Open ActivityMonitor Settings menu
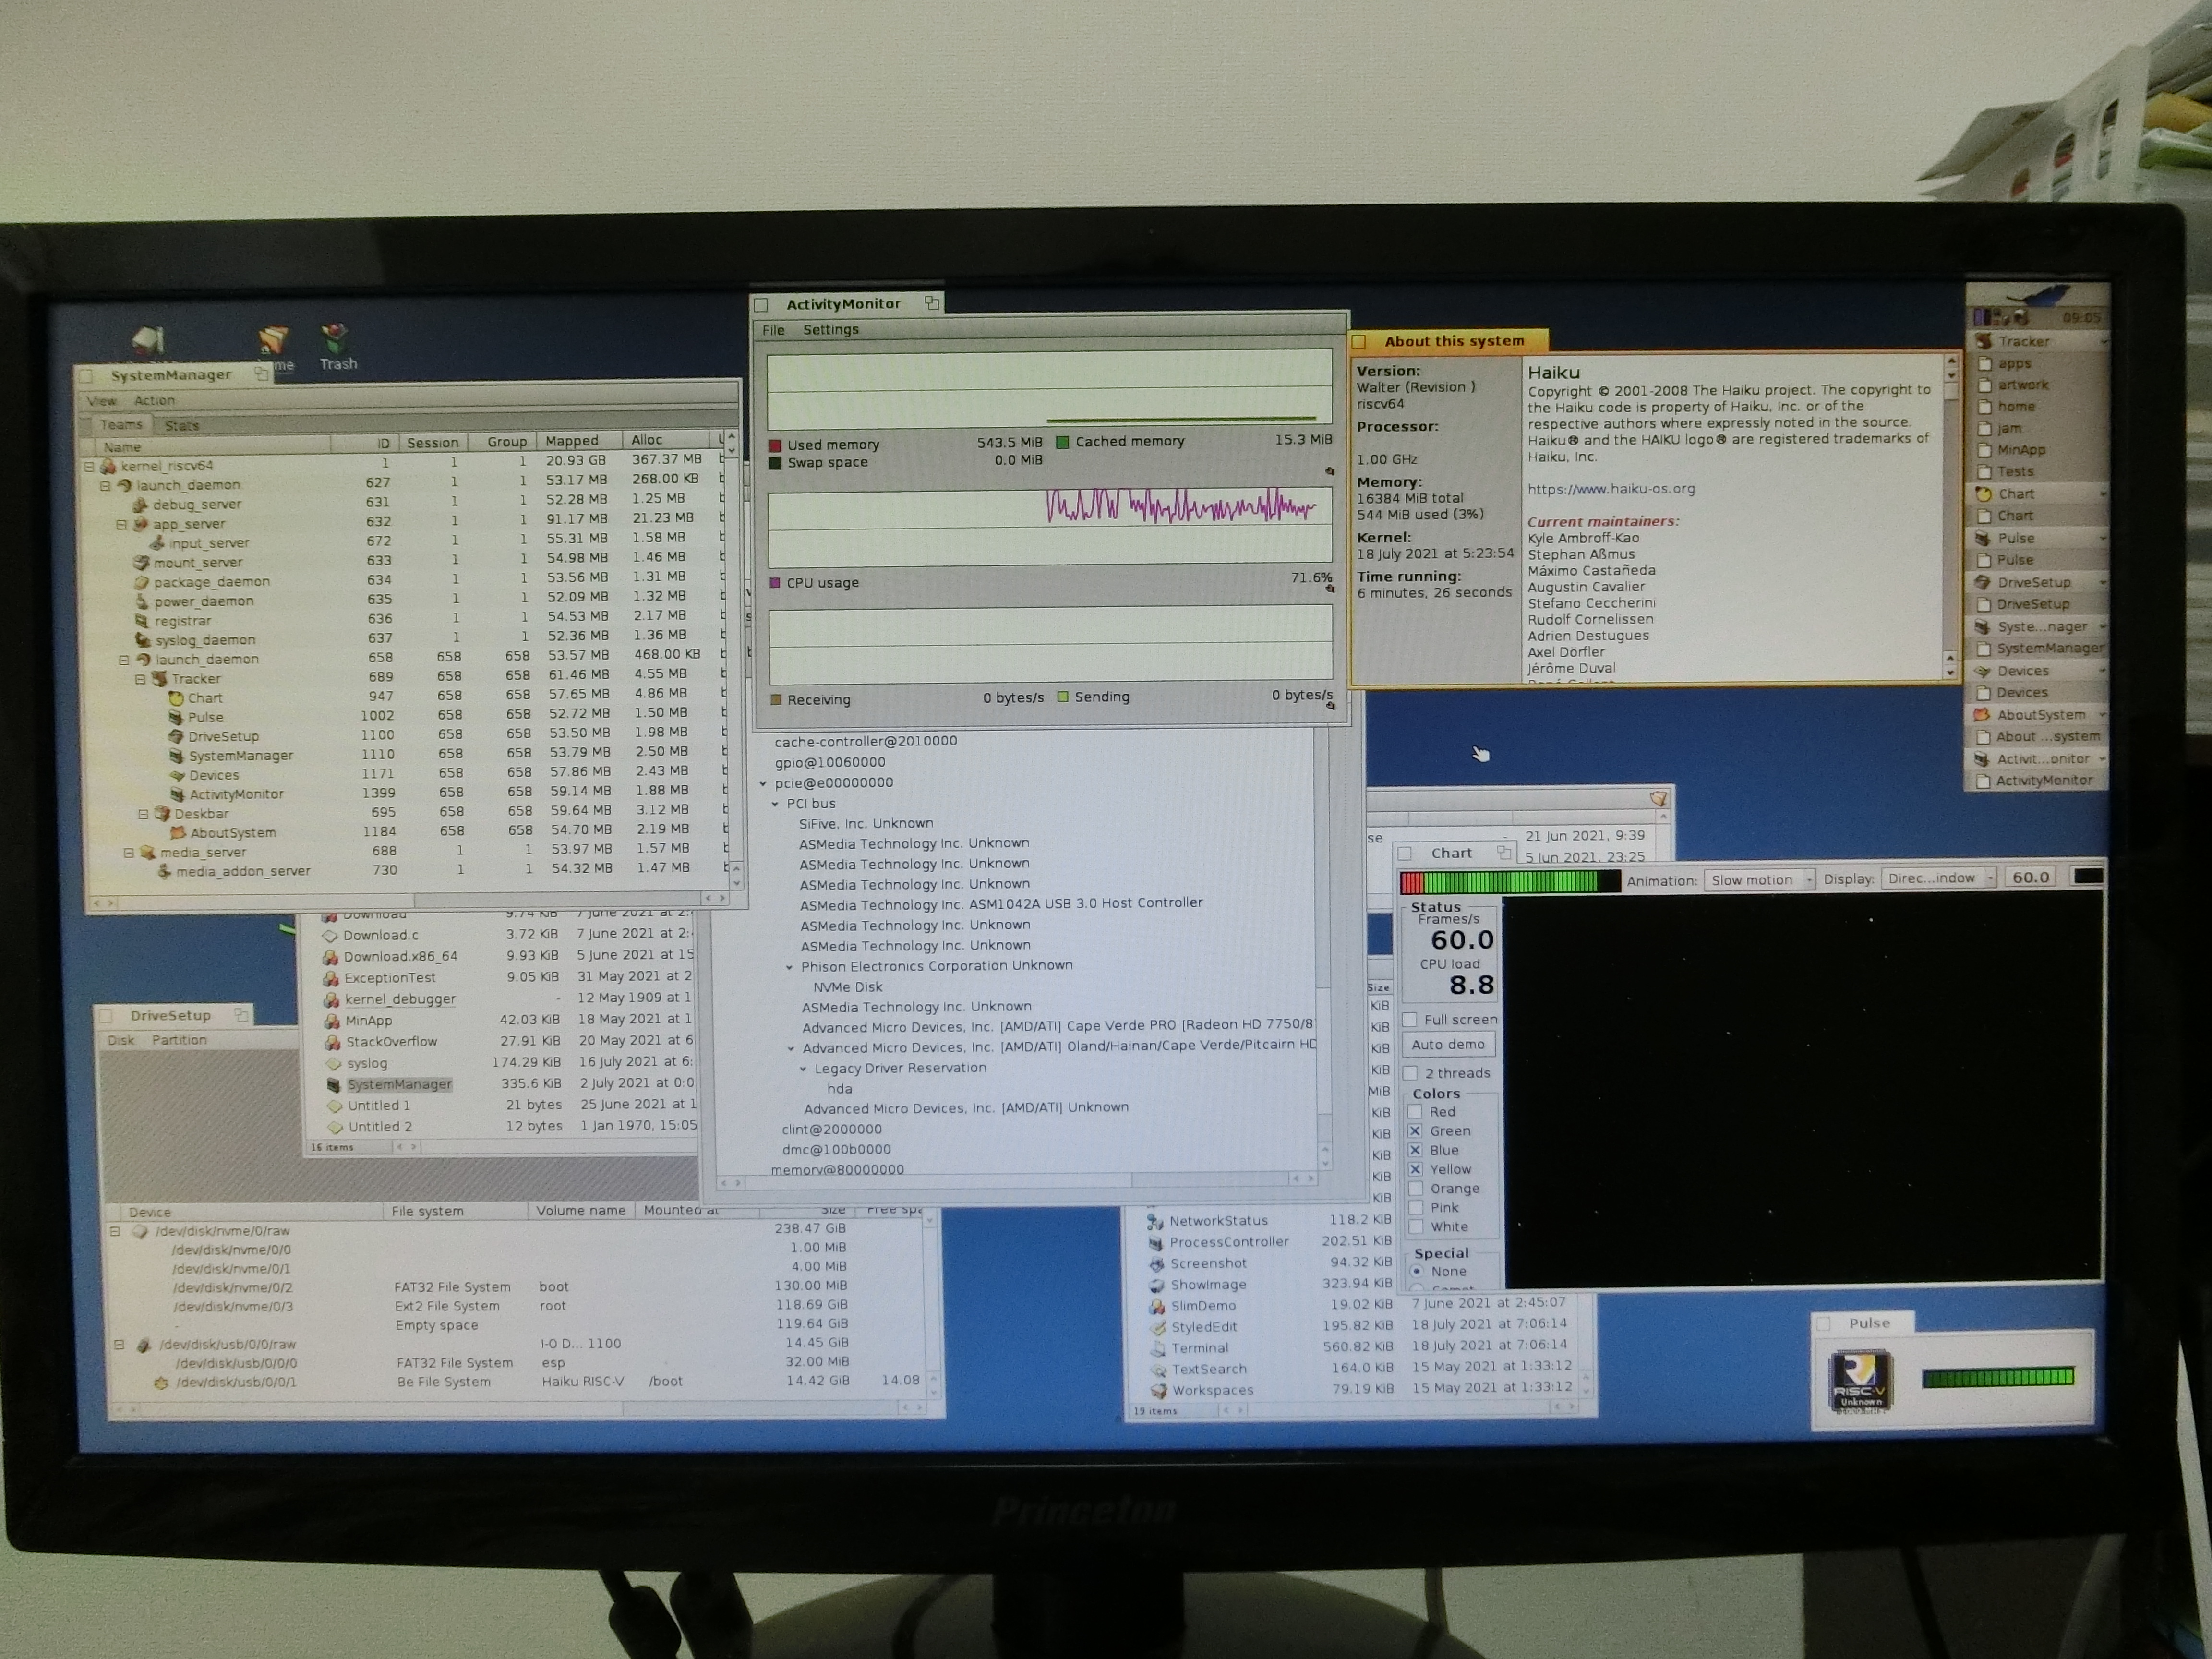2212x1659 pixels. [x=831, y=330]
